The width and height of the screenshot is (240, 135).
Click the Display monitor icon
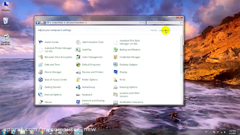[115, 72]
